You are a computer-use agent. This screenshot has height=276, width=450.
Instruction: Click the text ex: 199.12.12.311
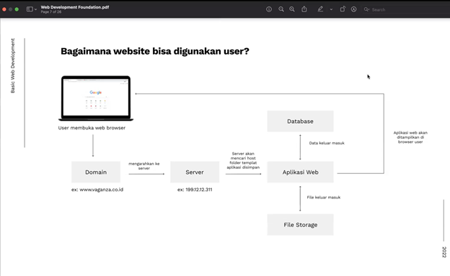click(x=195, y=190)
